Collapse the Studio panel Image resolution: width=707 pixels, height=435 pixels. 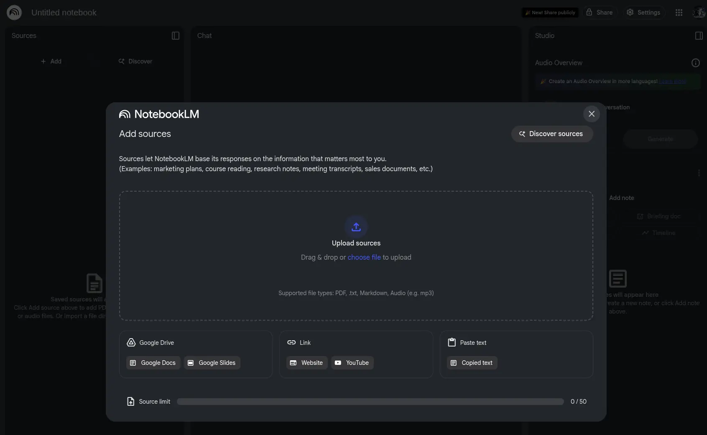(x=699, y=36)
